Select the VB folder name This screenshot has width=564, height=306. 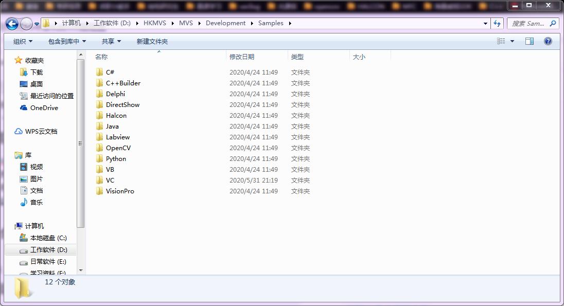point(110,169)
